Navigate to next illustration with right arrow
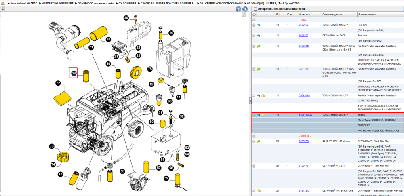404x196 pixels. coord(244,9)
